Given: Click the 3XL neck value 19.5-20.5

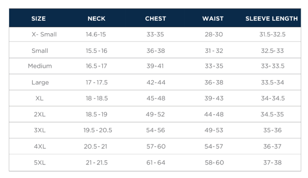Looking at the screenshot, I should (98, 131).
